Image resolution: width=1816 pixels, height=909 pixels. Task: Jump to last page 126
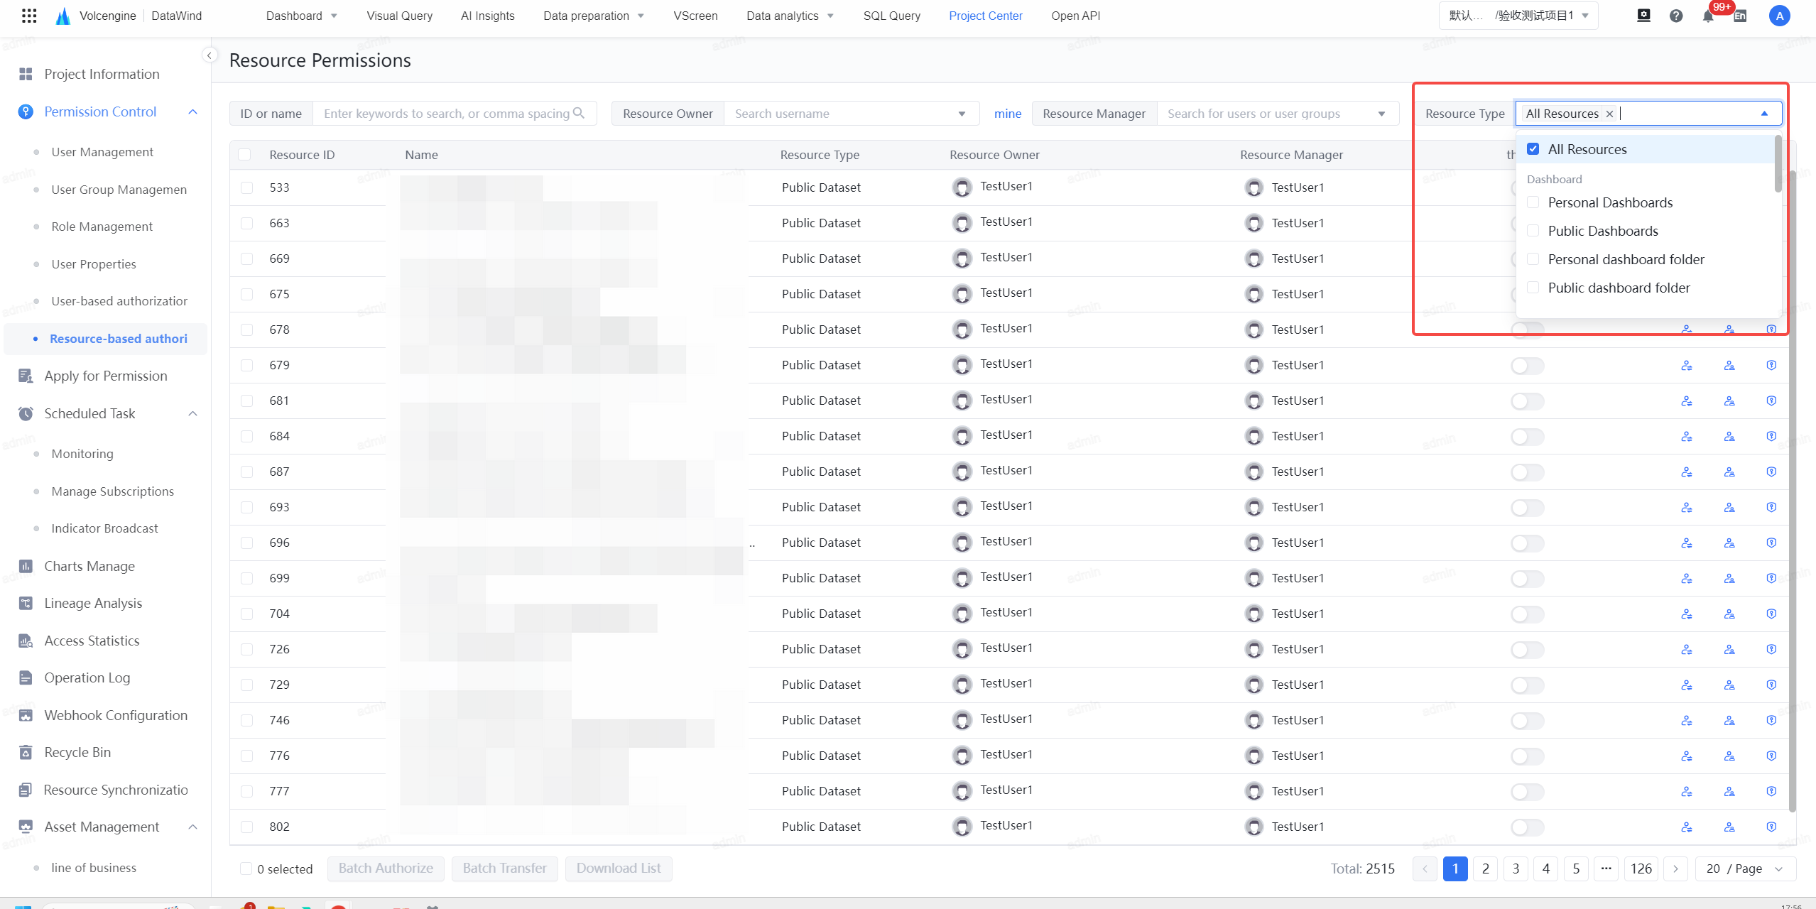(x=1641, y=869)
